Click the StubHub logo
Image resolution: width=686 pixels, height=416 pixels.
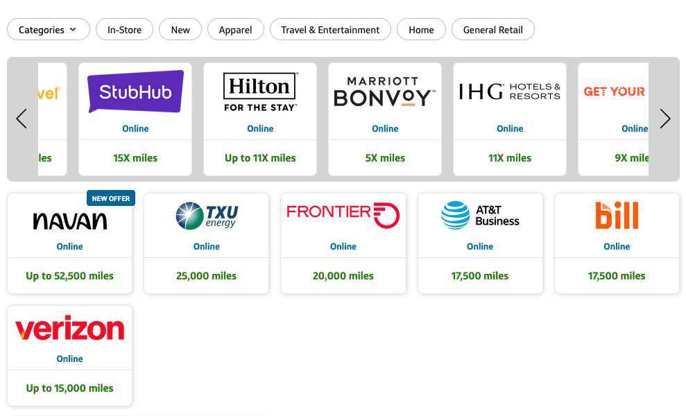[135, 92]
